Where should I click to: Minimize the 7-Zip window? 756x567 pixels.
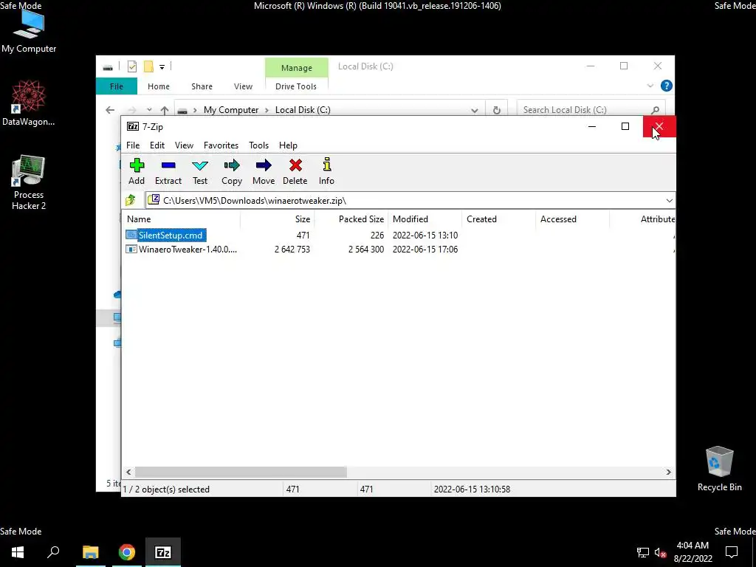592,126
